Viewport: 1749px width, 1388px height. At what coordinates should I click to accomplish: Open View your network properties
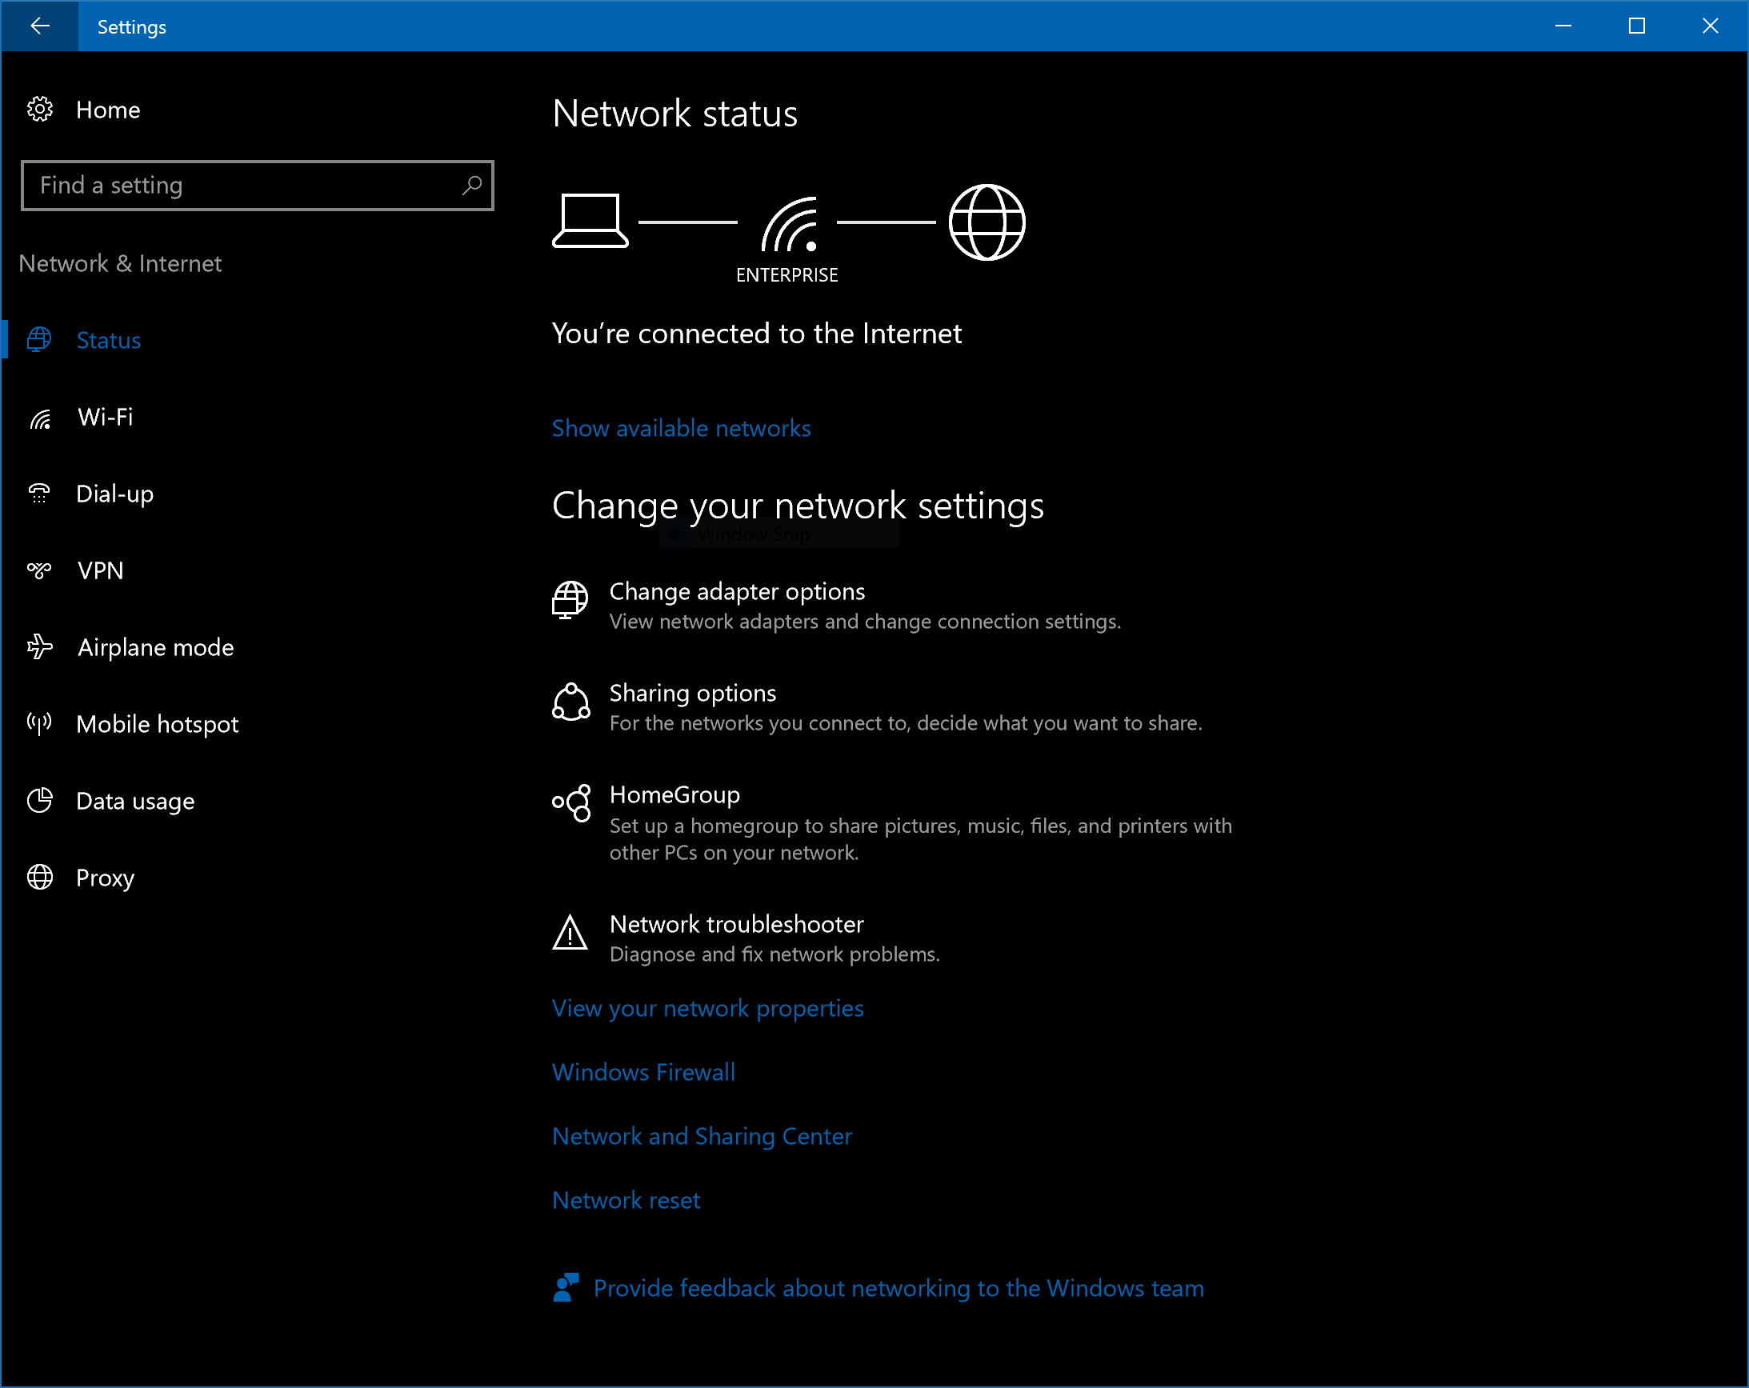[x=707, y=1008]
